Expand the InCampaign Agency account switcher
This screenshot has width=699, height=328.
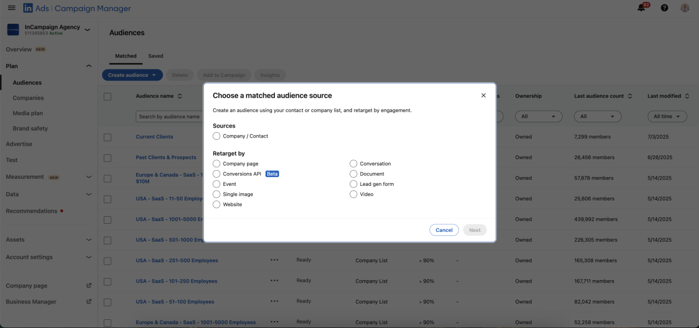tap(87, 29)
